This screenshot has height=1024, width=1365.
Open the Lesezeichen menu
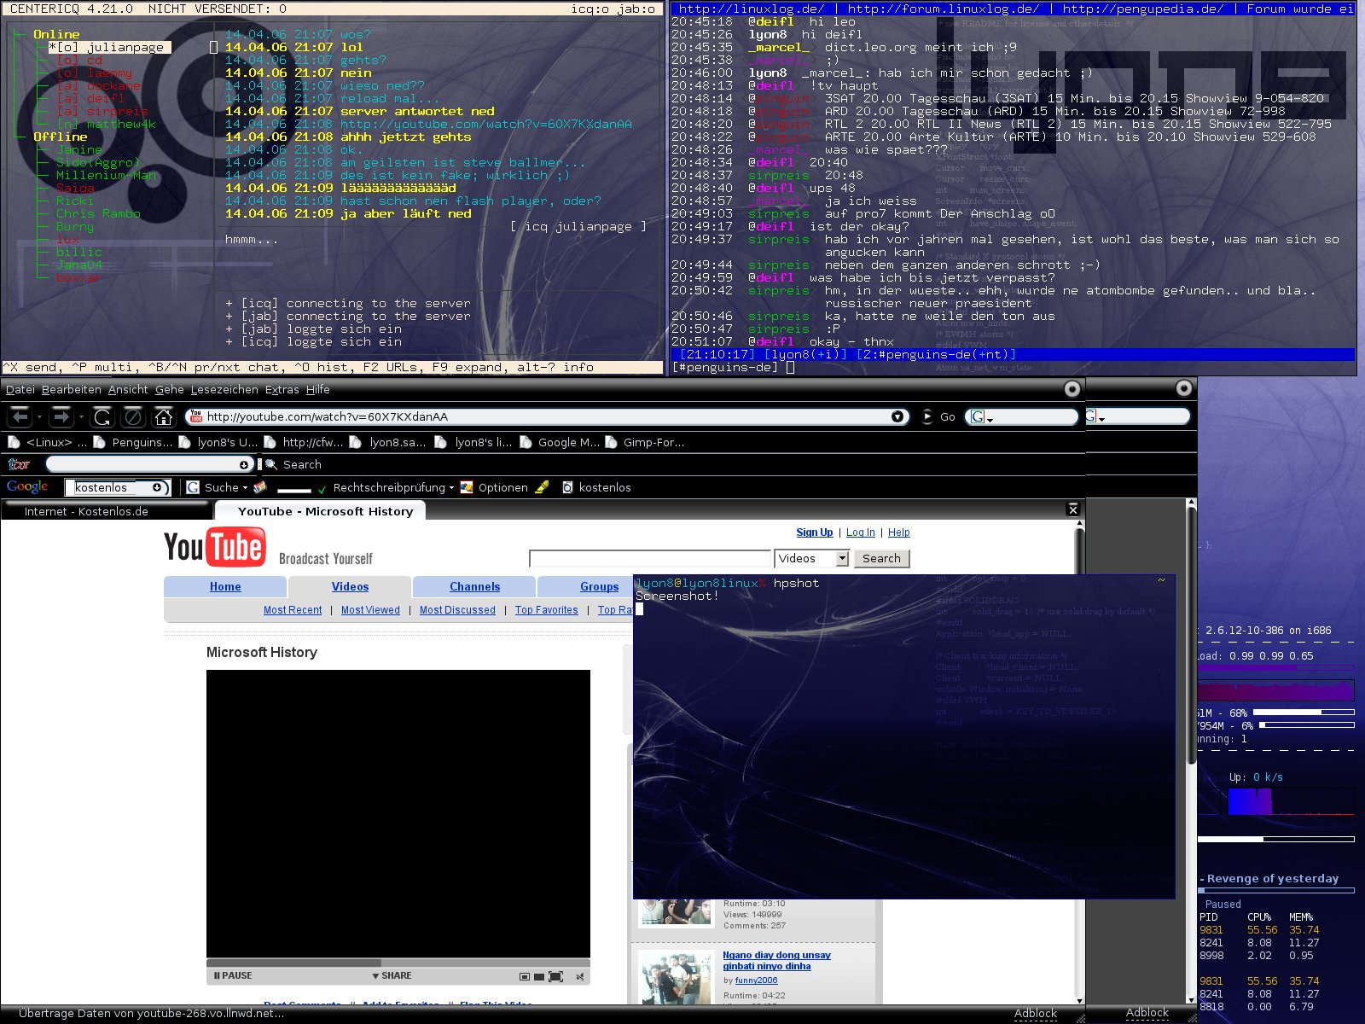[x=224, y=389]
